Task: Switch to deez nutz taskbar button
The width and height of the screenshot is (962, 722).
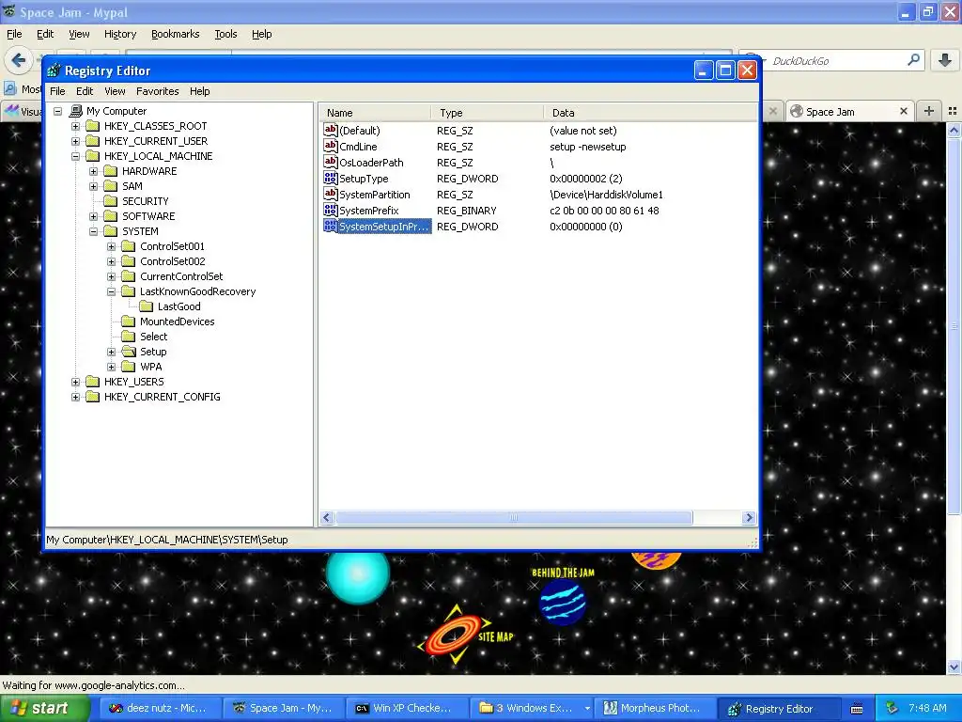Action: pos(159,709)
